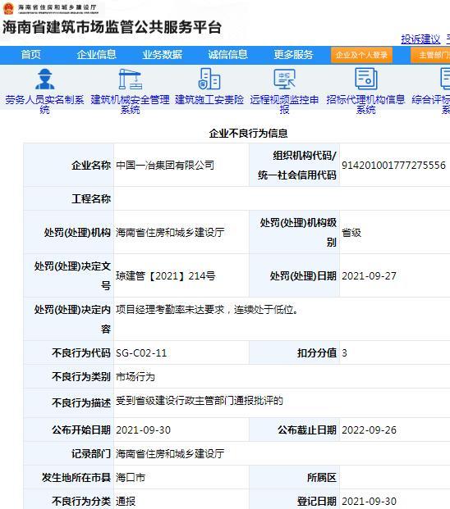Click 劳务人员实名制系统 link text

point(45,104)
